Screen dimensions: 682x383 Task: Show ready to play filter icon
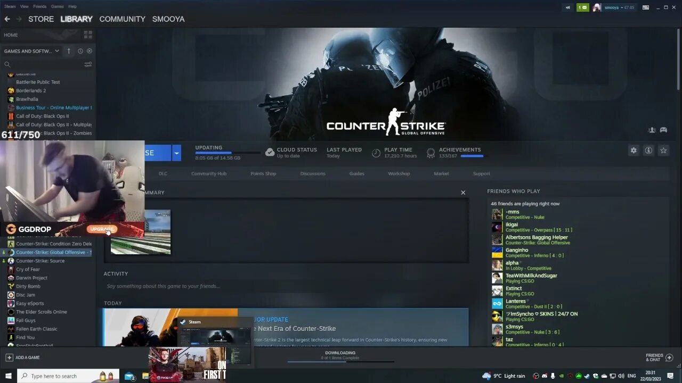(89, 51)
